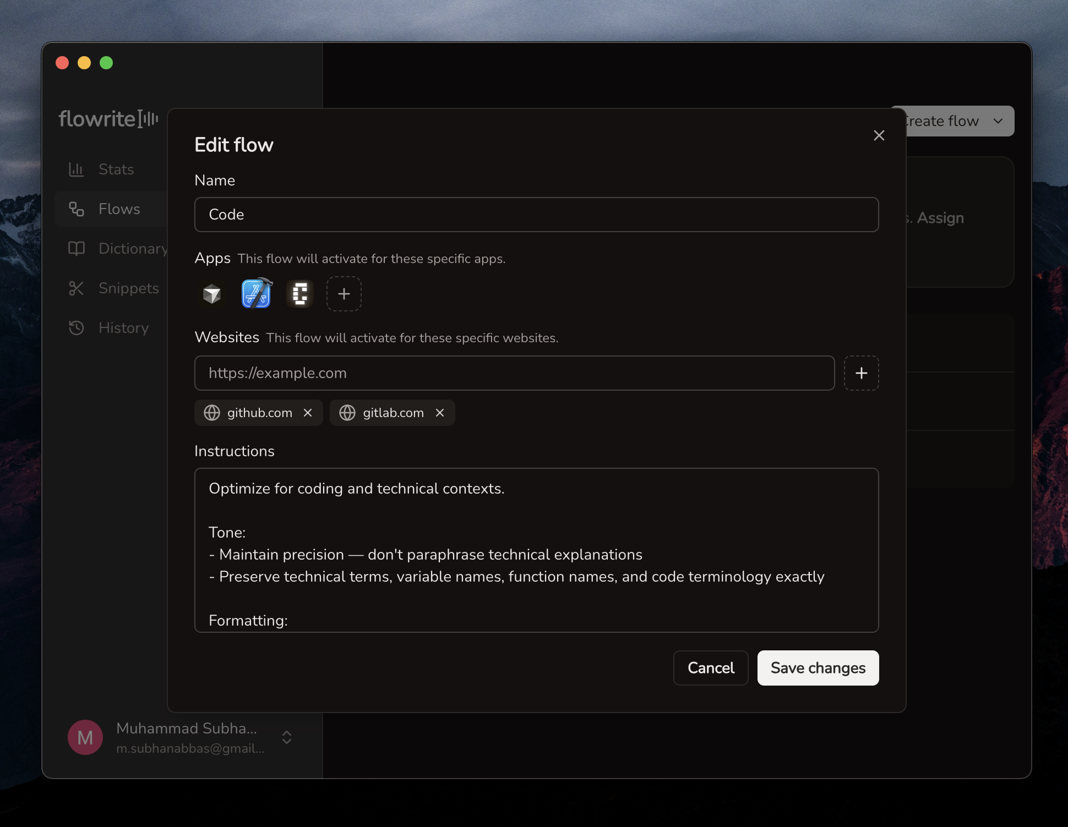The height and width of the screenshot is (827, 1068).
Task: Switch to the Flows section
Action: (x=119, y=209)
